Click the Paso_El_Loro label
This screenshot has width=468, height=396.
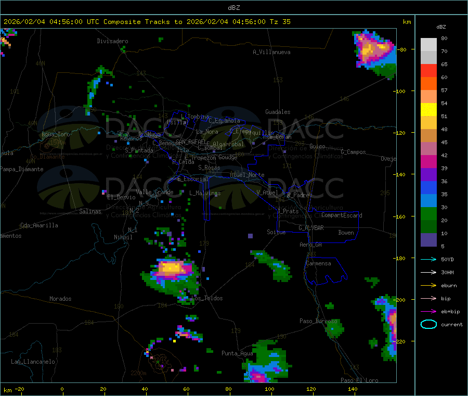coord(360,380)
